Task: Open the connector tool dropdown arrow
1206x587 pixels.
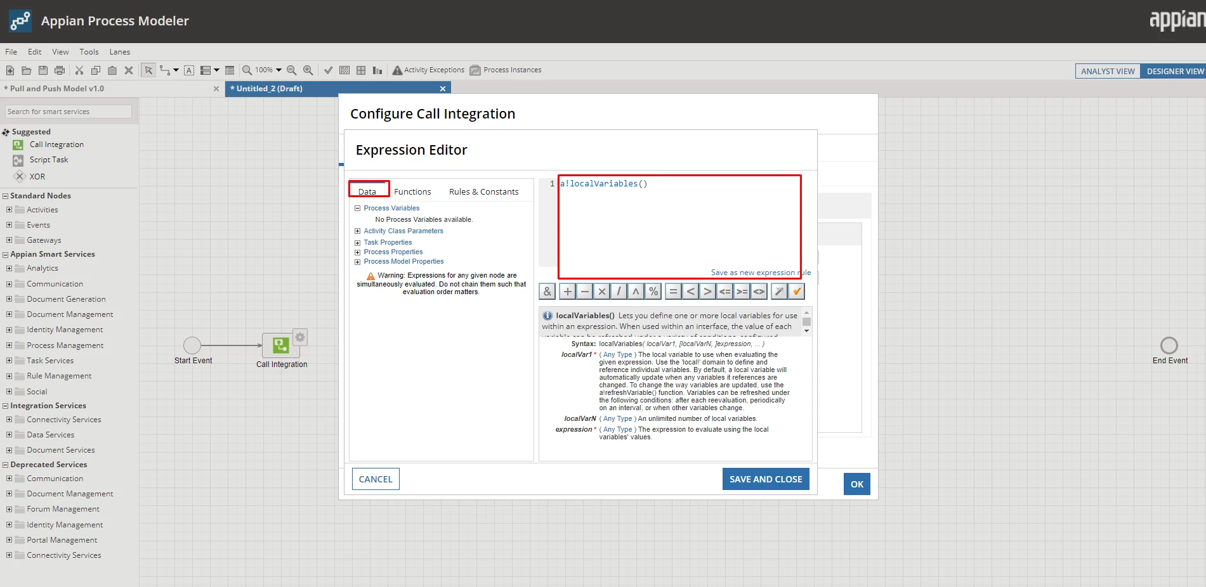Action: [176, 70]
